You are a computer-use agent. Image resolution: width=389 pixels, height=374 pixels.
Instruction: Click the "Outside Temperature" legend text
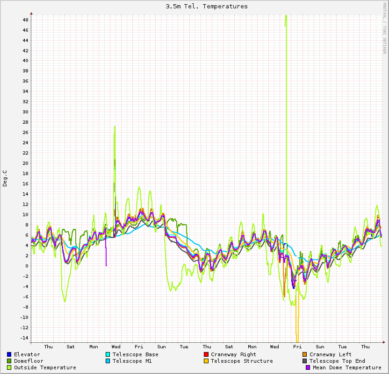click(45, 367)
